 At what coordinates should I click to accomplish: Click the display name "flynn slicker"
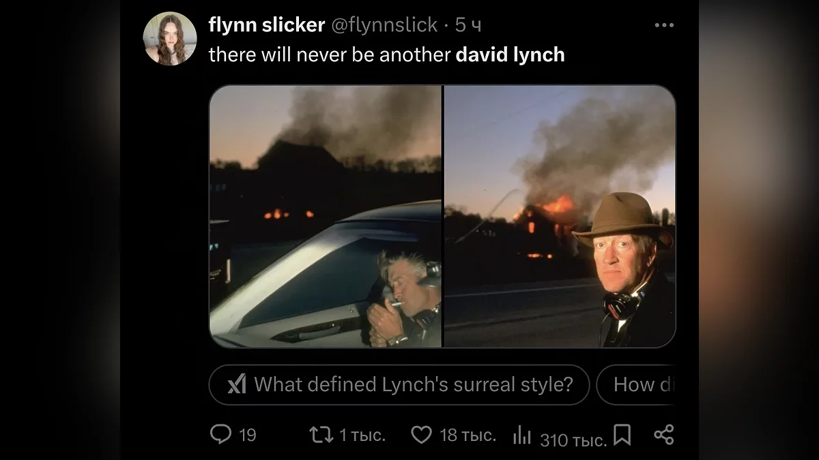click(x=266, y=25)
